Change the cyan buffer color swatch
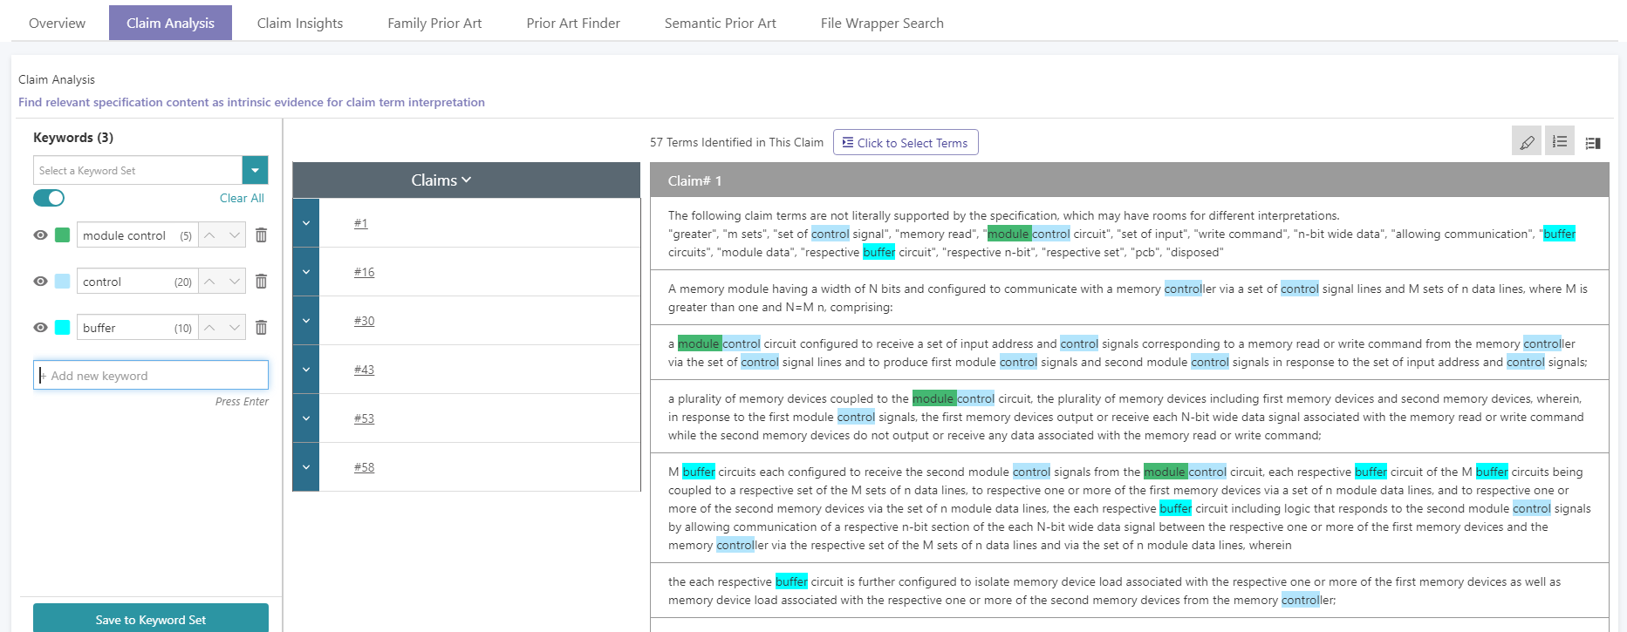 (62, 328)
